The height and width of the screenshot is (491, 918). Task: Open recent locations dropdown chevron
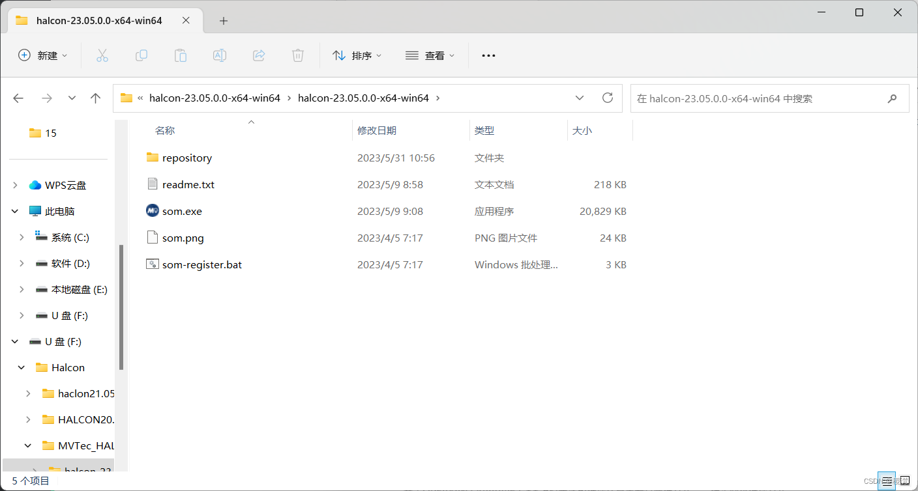click(72, 98)
